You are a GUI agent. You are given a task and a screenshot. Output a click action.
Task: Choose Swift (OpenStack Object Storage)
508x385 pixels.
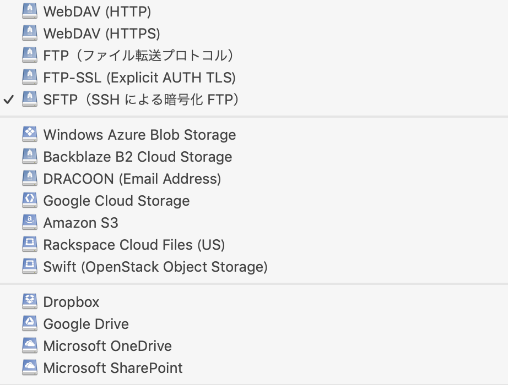tap(155, 267)
